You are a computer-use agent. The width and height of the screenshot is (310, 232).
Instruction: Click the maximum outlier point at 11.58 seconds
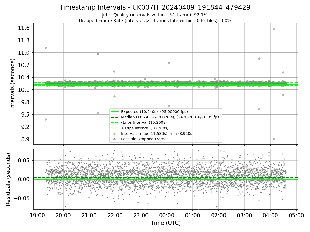tap(274, 29)
